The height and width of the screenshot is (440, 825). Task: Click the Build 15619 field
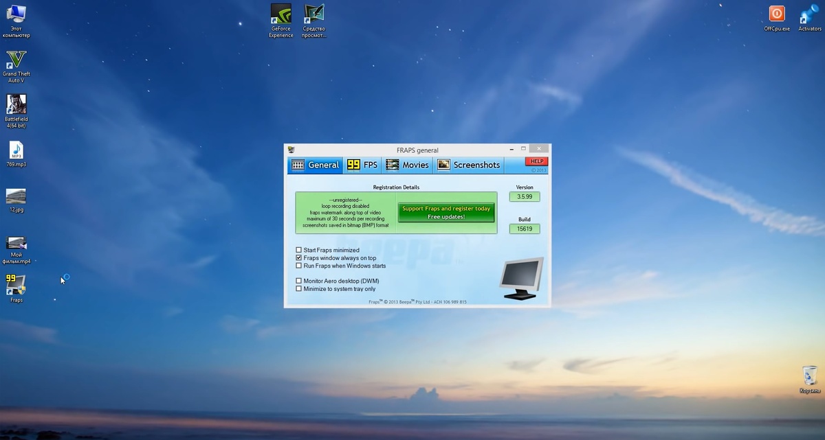coord(525,229)
